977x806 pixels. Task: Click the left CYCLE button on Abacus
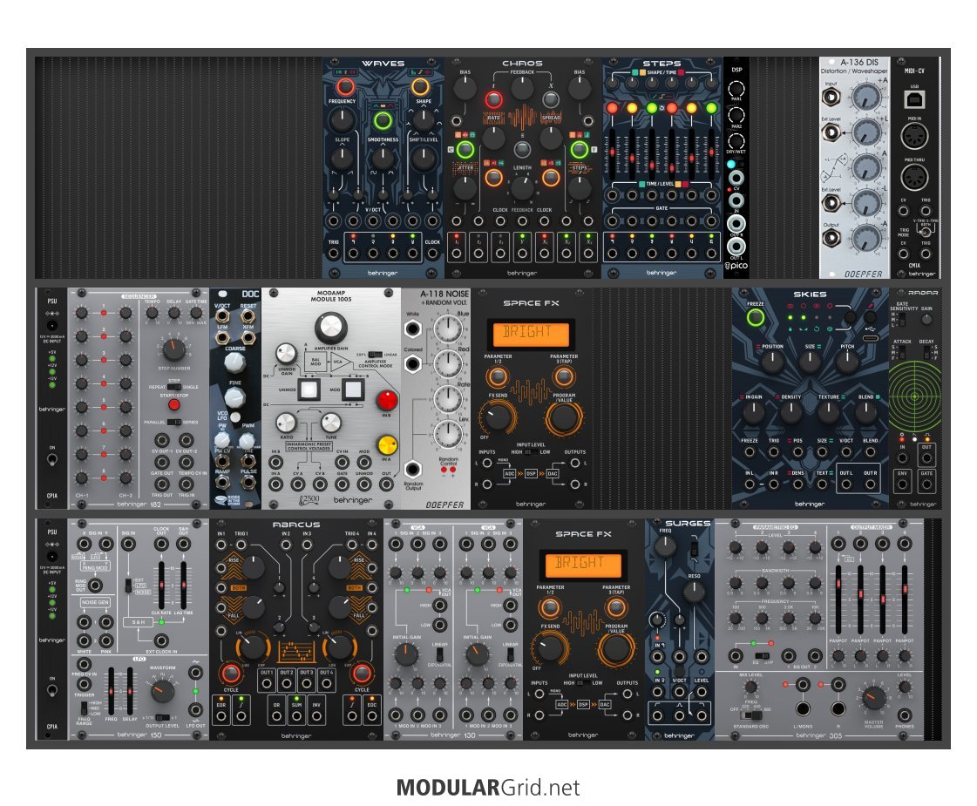tap(231, 674)
